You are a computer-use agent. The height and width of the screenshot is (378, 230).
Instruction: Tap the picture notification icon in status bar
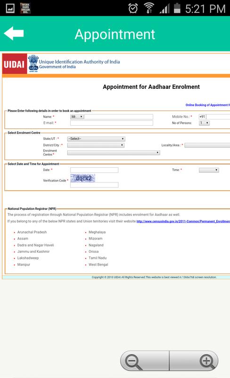[x=10, y=8]
